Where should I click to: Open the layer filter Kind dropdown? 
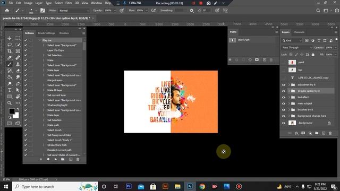click(292, 40)
